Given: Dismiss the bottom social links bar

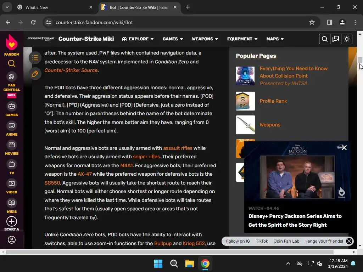Looking at the screenshot, I should [x=349, y=241].
